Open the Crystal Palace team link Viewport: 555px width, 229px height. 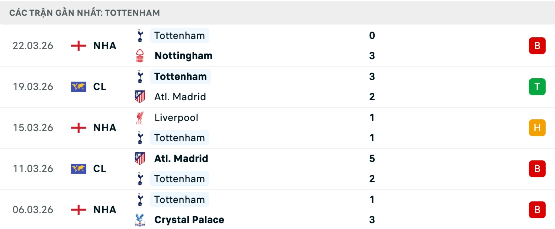click(x=189, y=220)
